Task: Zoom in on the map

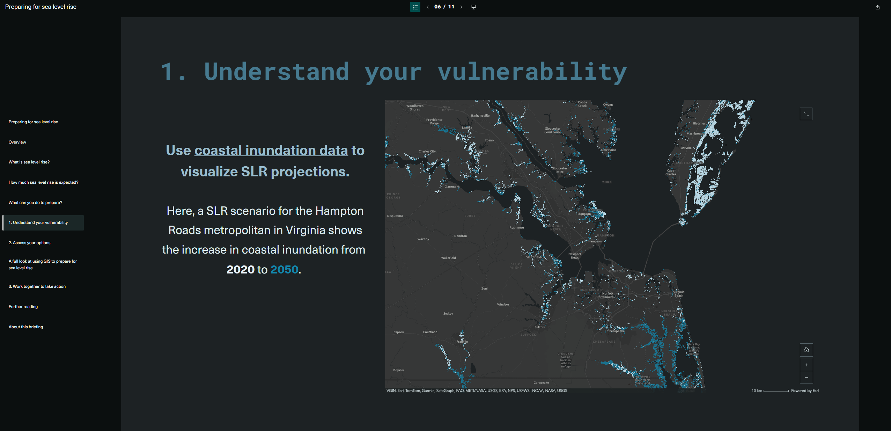Action: pyautogui.click(x=806, y=365)
